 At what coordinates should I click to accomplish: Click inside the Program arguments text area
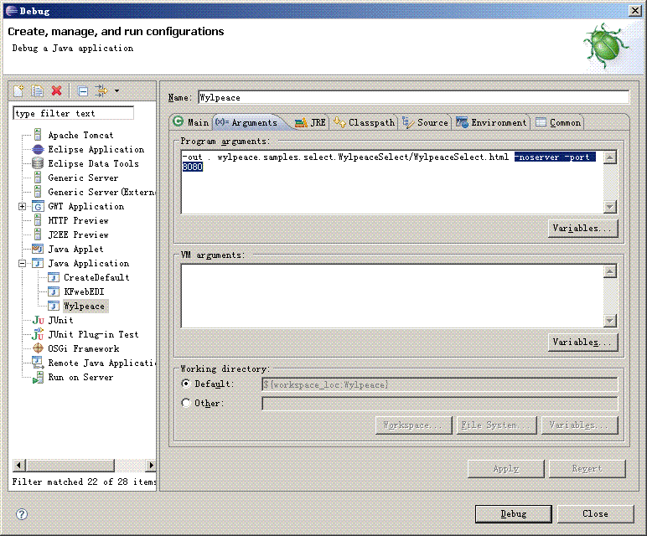(392, 182)
